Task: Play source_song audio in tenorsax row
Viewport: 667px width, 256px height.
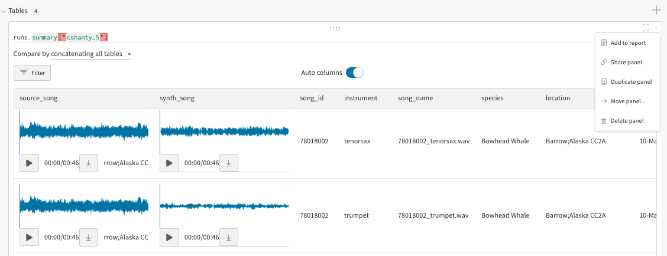Action: 29,163
